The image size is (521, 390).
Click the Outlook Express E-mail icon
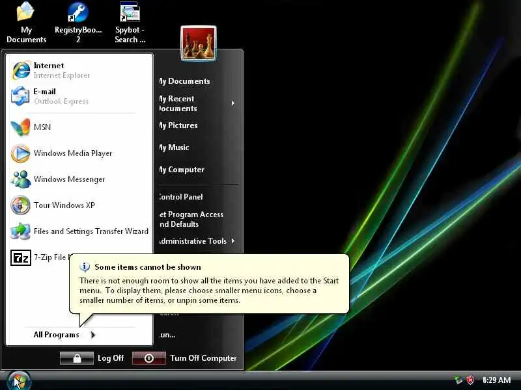point(21,96)
